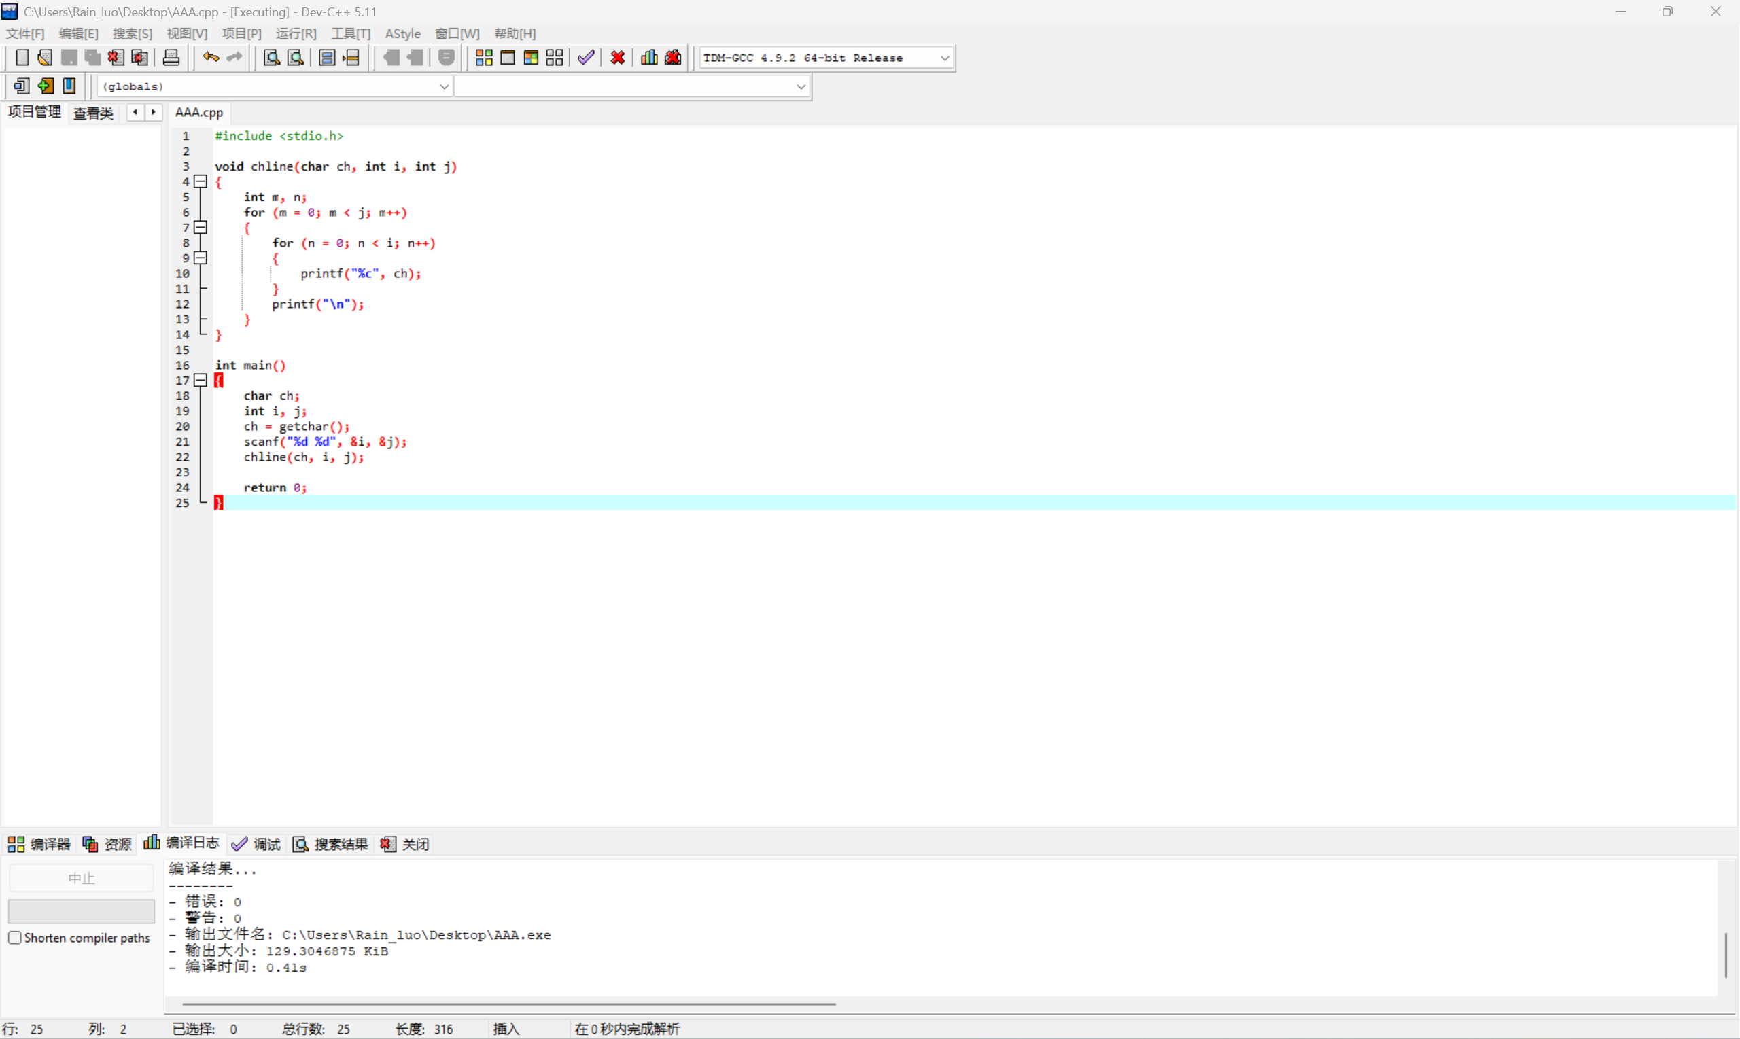This screenshot has width=1740, height=1039.
Task: Open the 运行[R] menu
Action: point(296,33)
